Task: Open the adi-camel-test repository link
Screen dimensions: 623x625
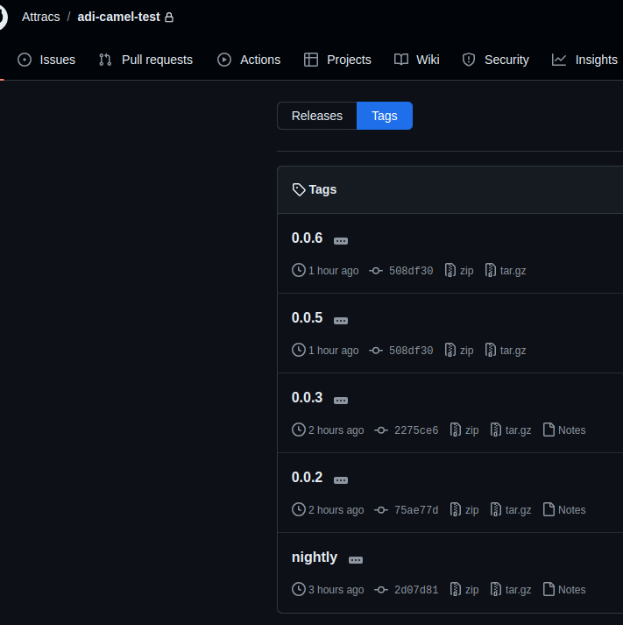Action: [118, 17]
